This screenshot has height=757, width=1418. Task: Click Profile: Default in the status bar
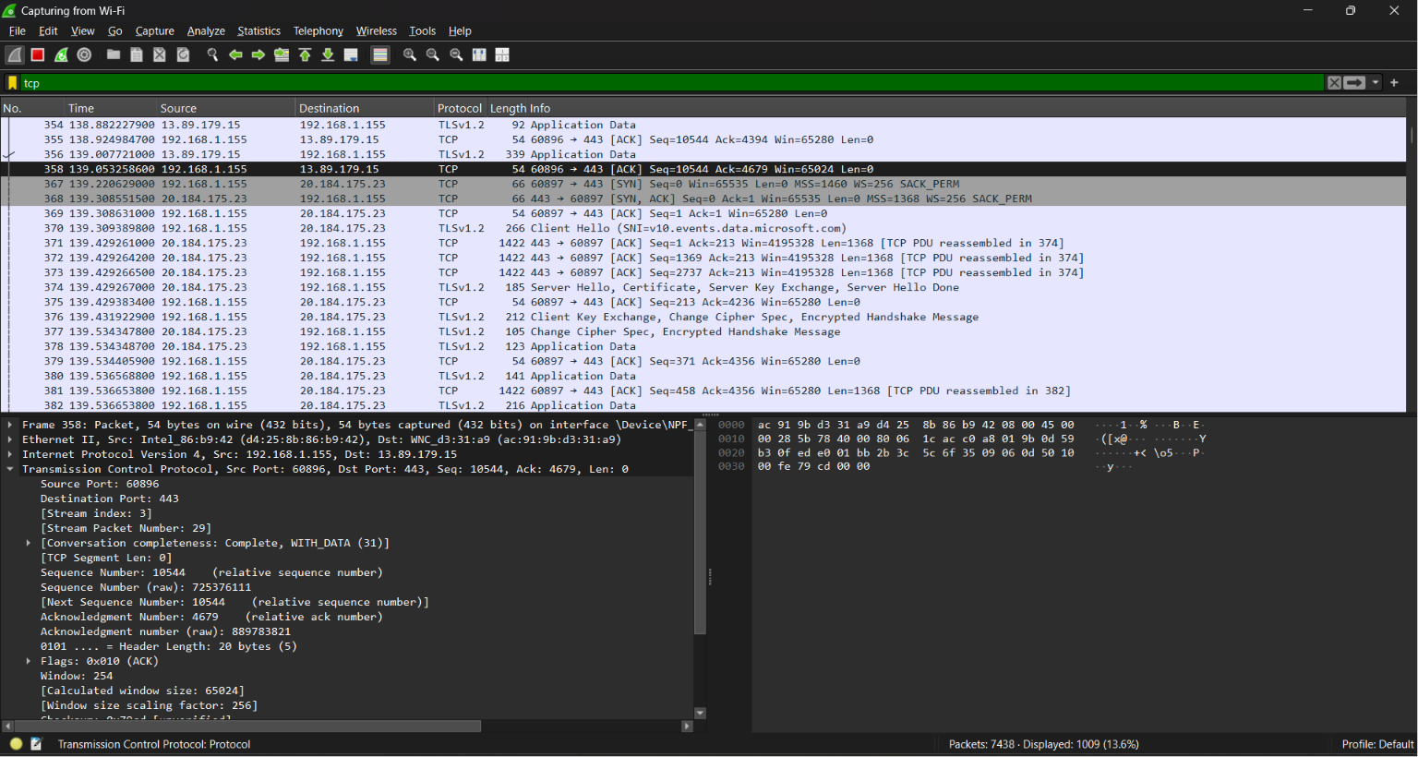tap(1377, 744)
